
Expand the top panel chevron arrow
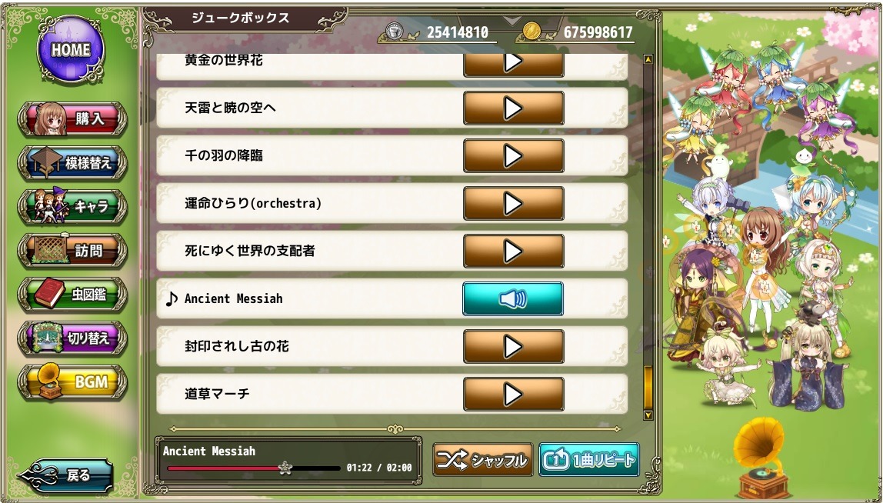pos(511,21)
